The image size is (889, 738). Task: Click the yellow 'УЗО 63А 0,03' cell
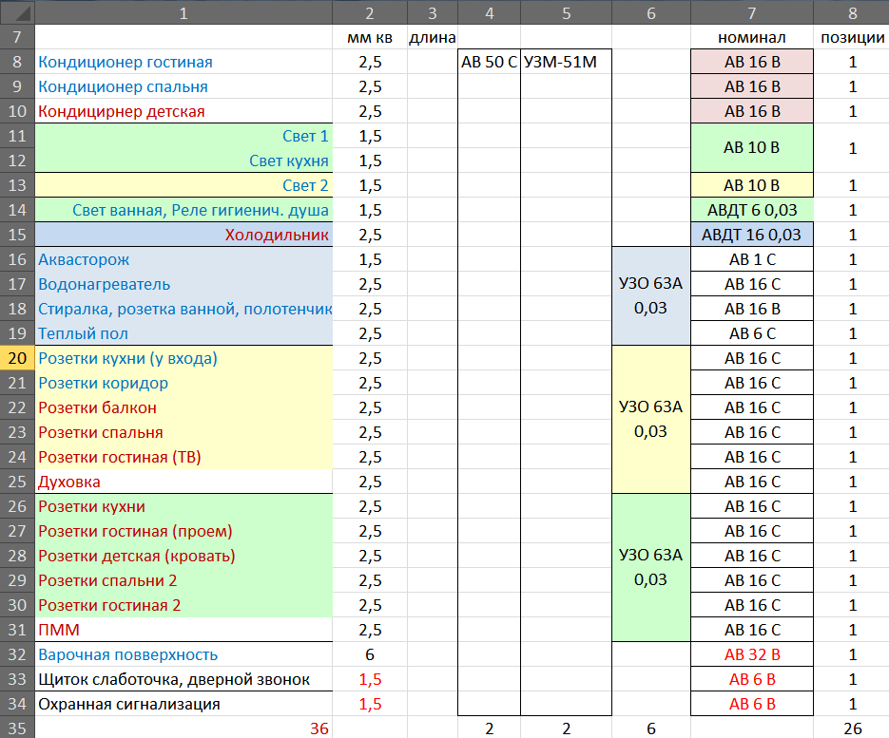point(651,420)
